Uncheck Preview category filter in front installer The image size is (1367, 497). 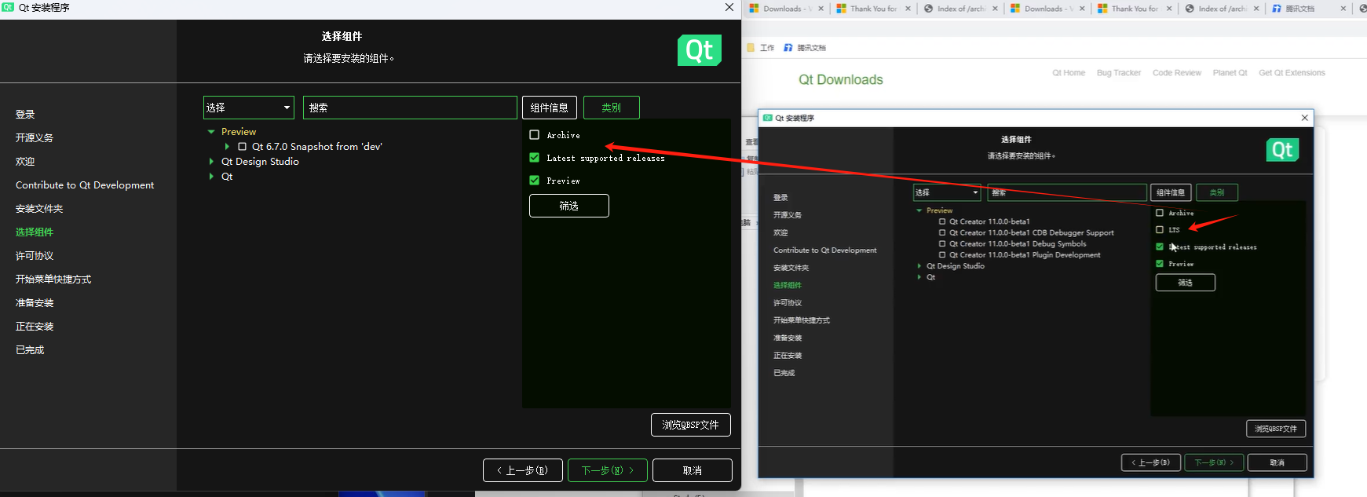(x=535, y=181)
